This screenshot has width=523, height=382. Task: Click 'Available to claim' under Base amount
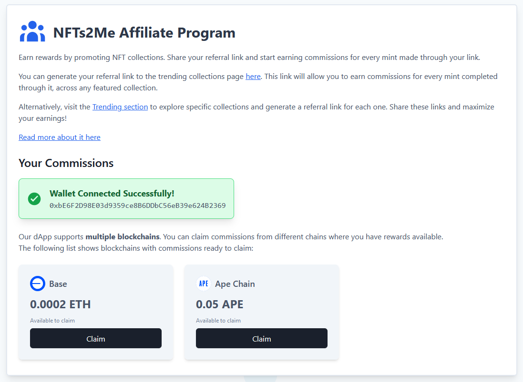pos(52,320)
